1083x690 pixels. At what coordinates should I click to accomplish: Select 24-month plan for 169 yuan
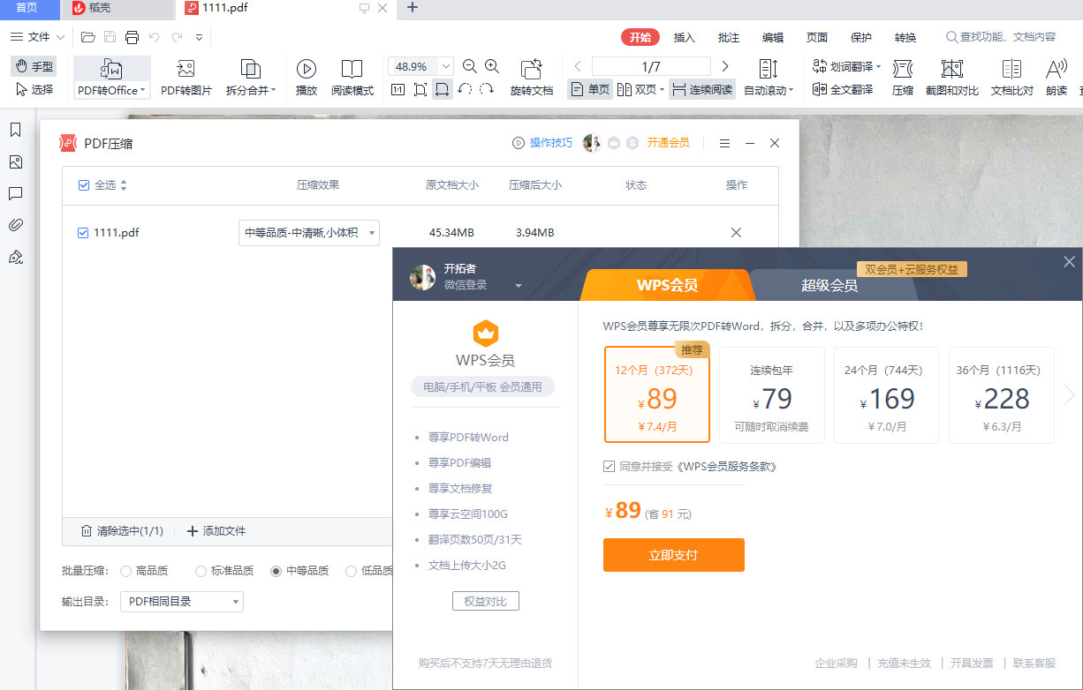[887, 394]
